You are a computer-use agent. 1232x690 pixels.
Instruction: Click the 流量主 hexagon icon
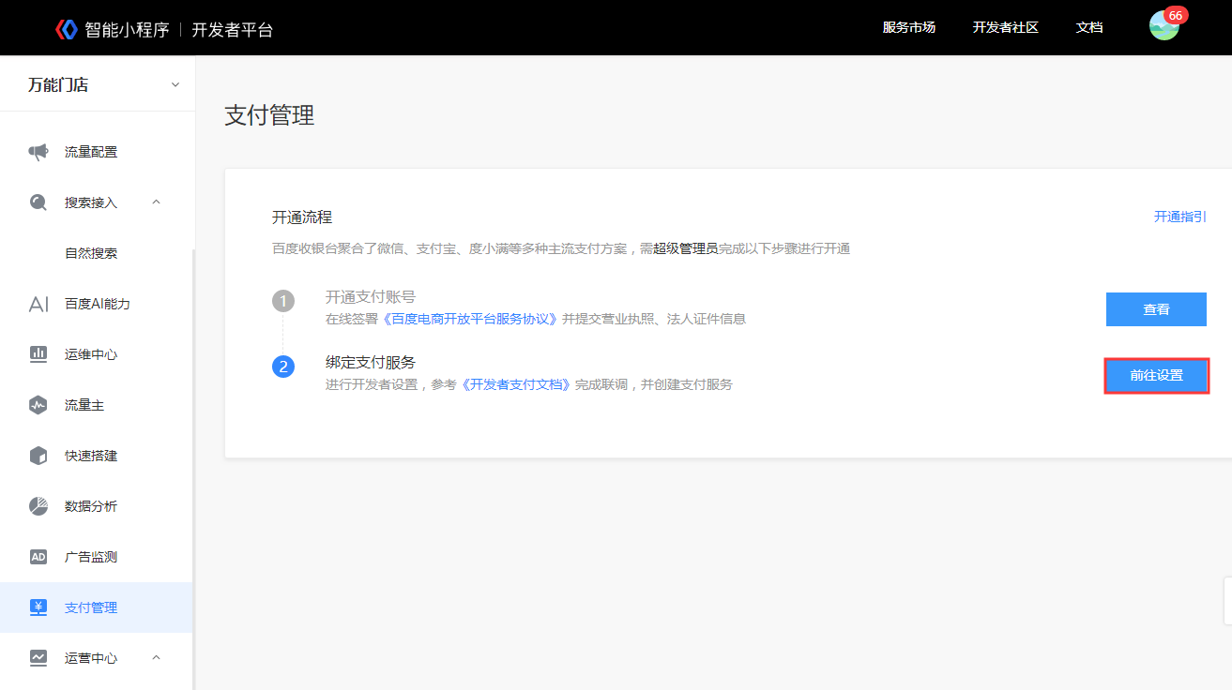coord(38,405)
